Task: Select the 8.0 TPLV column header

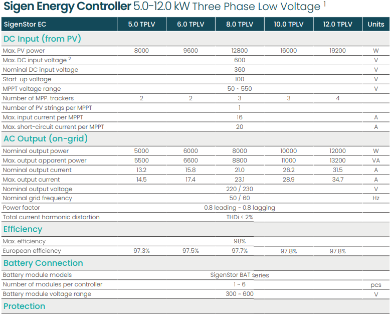Action: click(x=239, y=24)
